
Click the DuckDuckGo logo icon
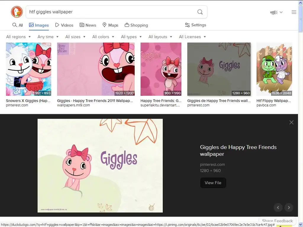(17, 12)
